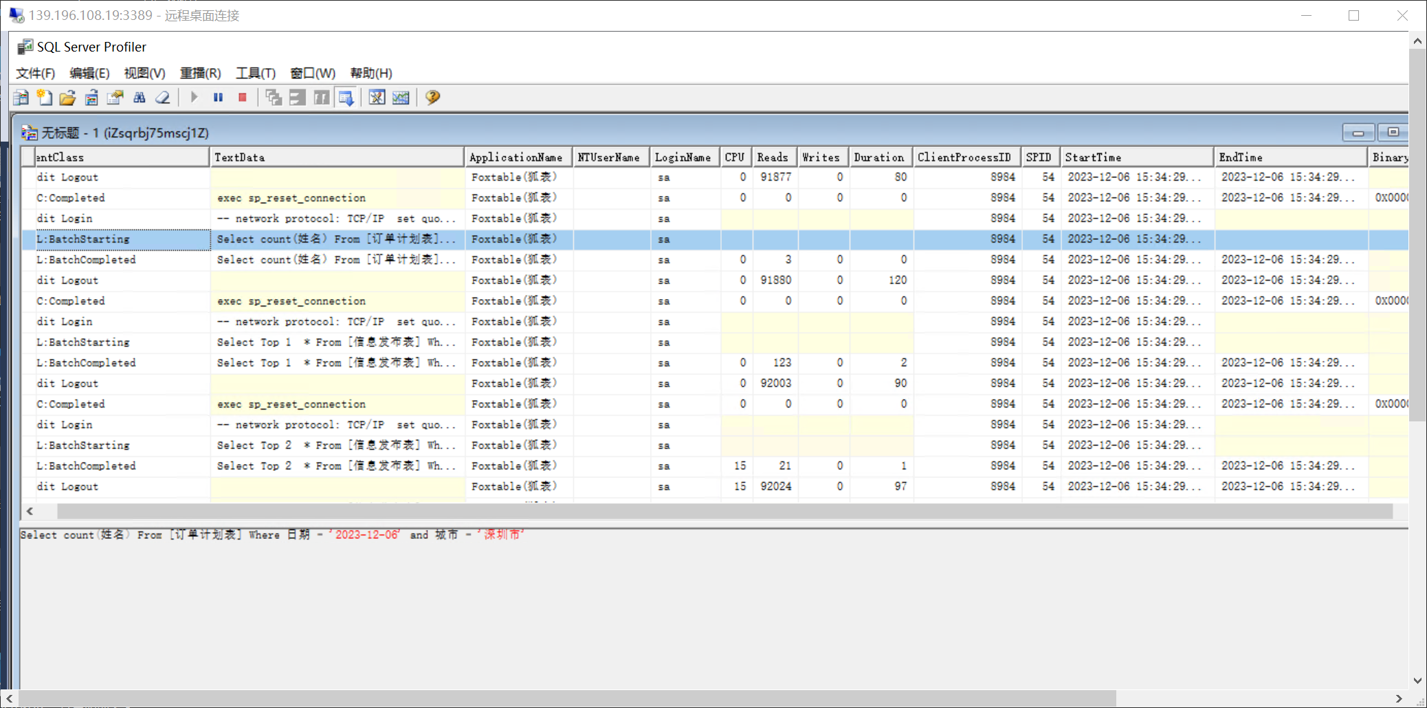Open the 重播(R) menu

point(201,73)
